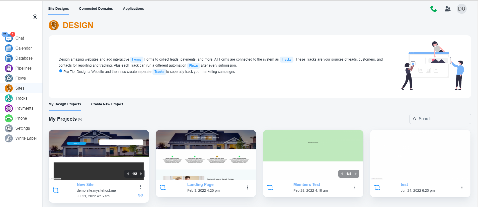Open the Landing Page project title

pyautogui.click(x=200, y=184)
